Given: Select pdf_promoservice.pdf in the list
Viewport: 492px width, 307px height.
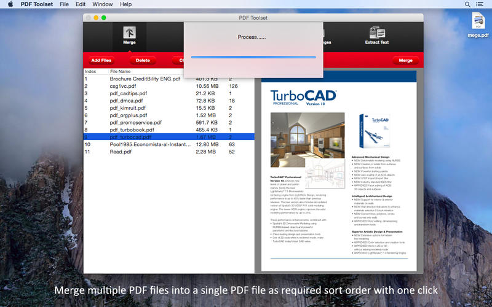Looking at the screenshot, I should pyautogui.click(x=169, y=122).
